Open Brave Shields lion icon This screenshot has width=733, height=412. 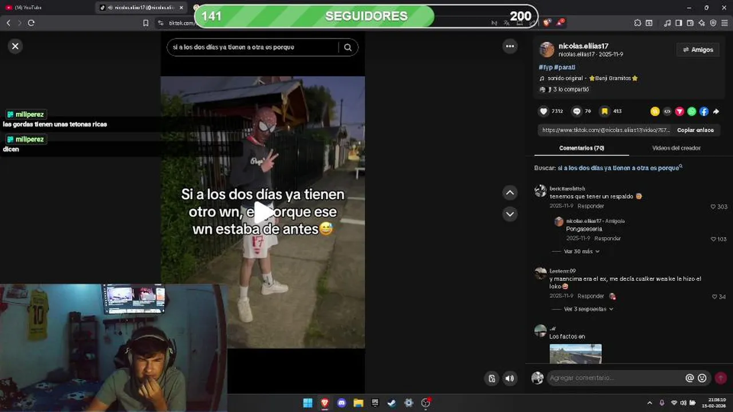(x=547, y=23)
